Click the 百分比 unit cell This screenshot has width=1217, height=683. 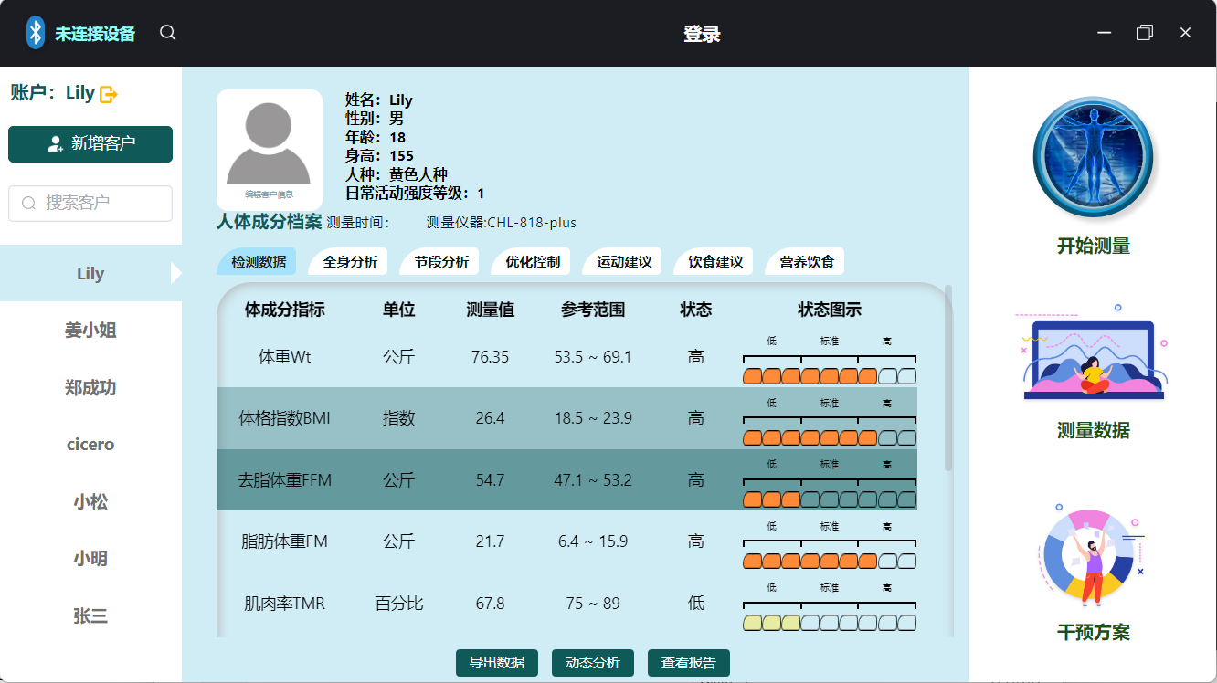399,604
